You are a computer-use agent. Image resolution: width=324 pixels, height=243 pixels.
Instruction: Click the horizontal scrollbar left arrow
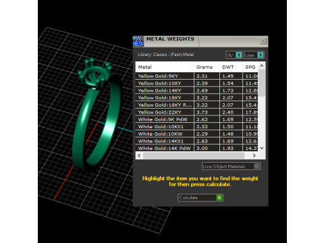pyautogui.click(x=139, y=155)
